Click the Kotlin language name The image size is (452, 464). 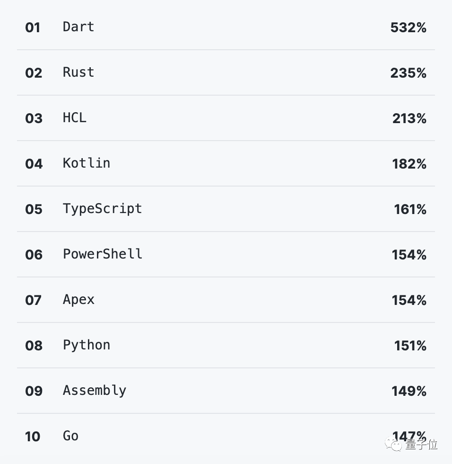(x=87, y=163)
